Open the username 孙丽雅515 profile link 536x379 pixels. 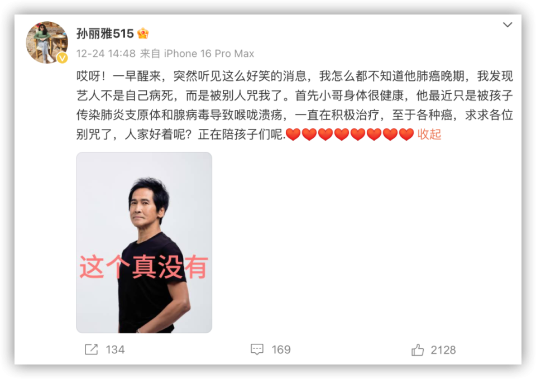(x=105, y=33)
